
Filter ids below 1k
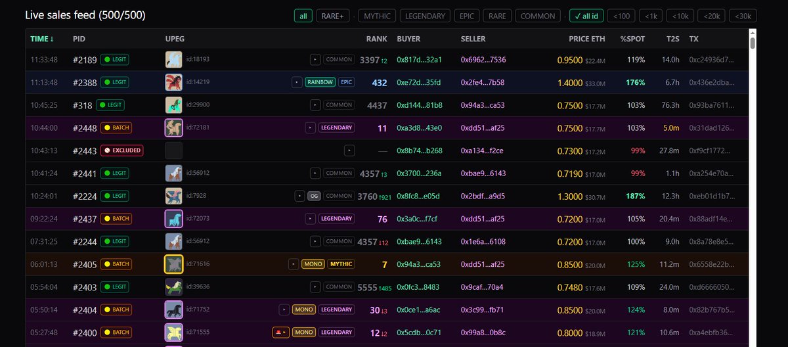pos(650,16)
